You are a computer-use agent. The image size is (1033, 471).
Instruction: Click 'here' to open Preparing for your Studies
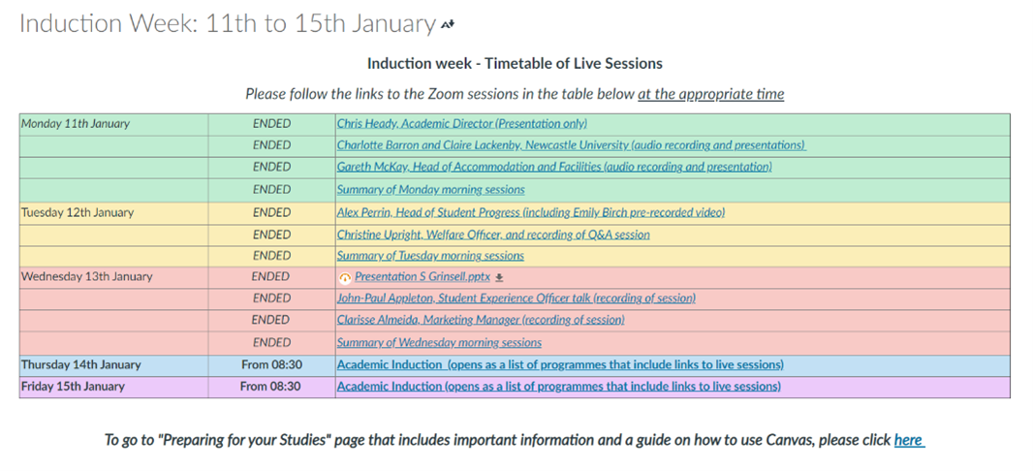tap(908, 440)
